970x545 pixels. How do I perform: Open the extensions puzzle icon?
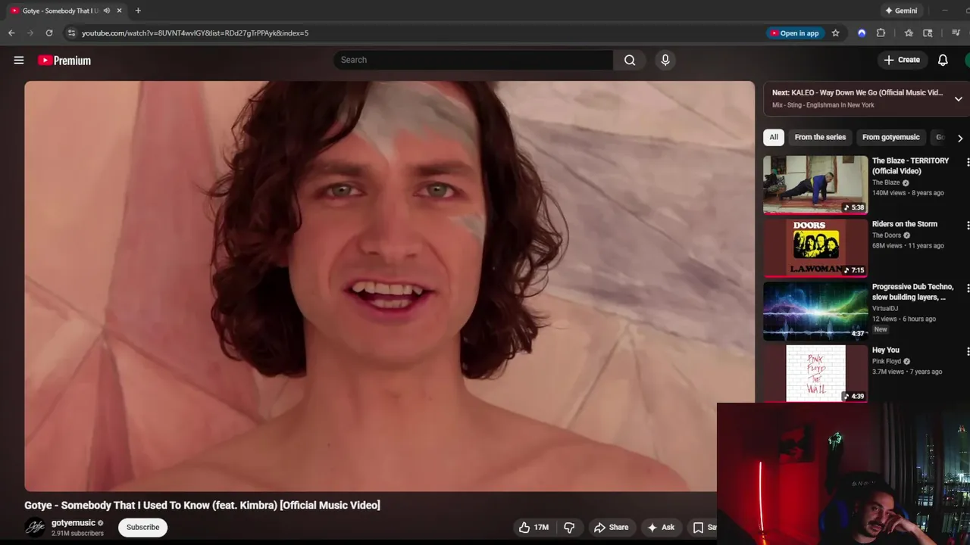(881, 33)
